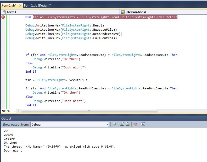The width and height of the screenshot is (207, 162).
Task: Open the Form1 class dropdown
Action: coord(118,12)
